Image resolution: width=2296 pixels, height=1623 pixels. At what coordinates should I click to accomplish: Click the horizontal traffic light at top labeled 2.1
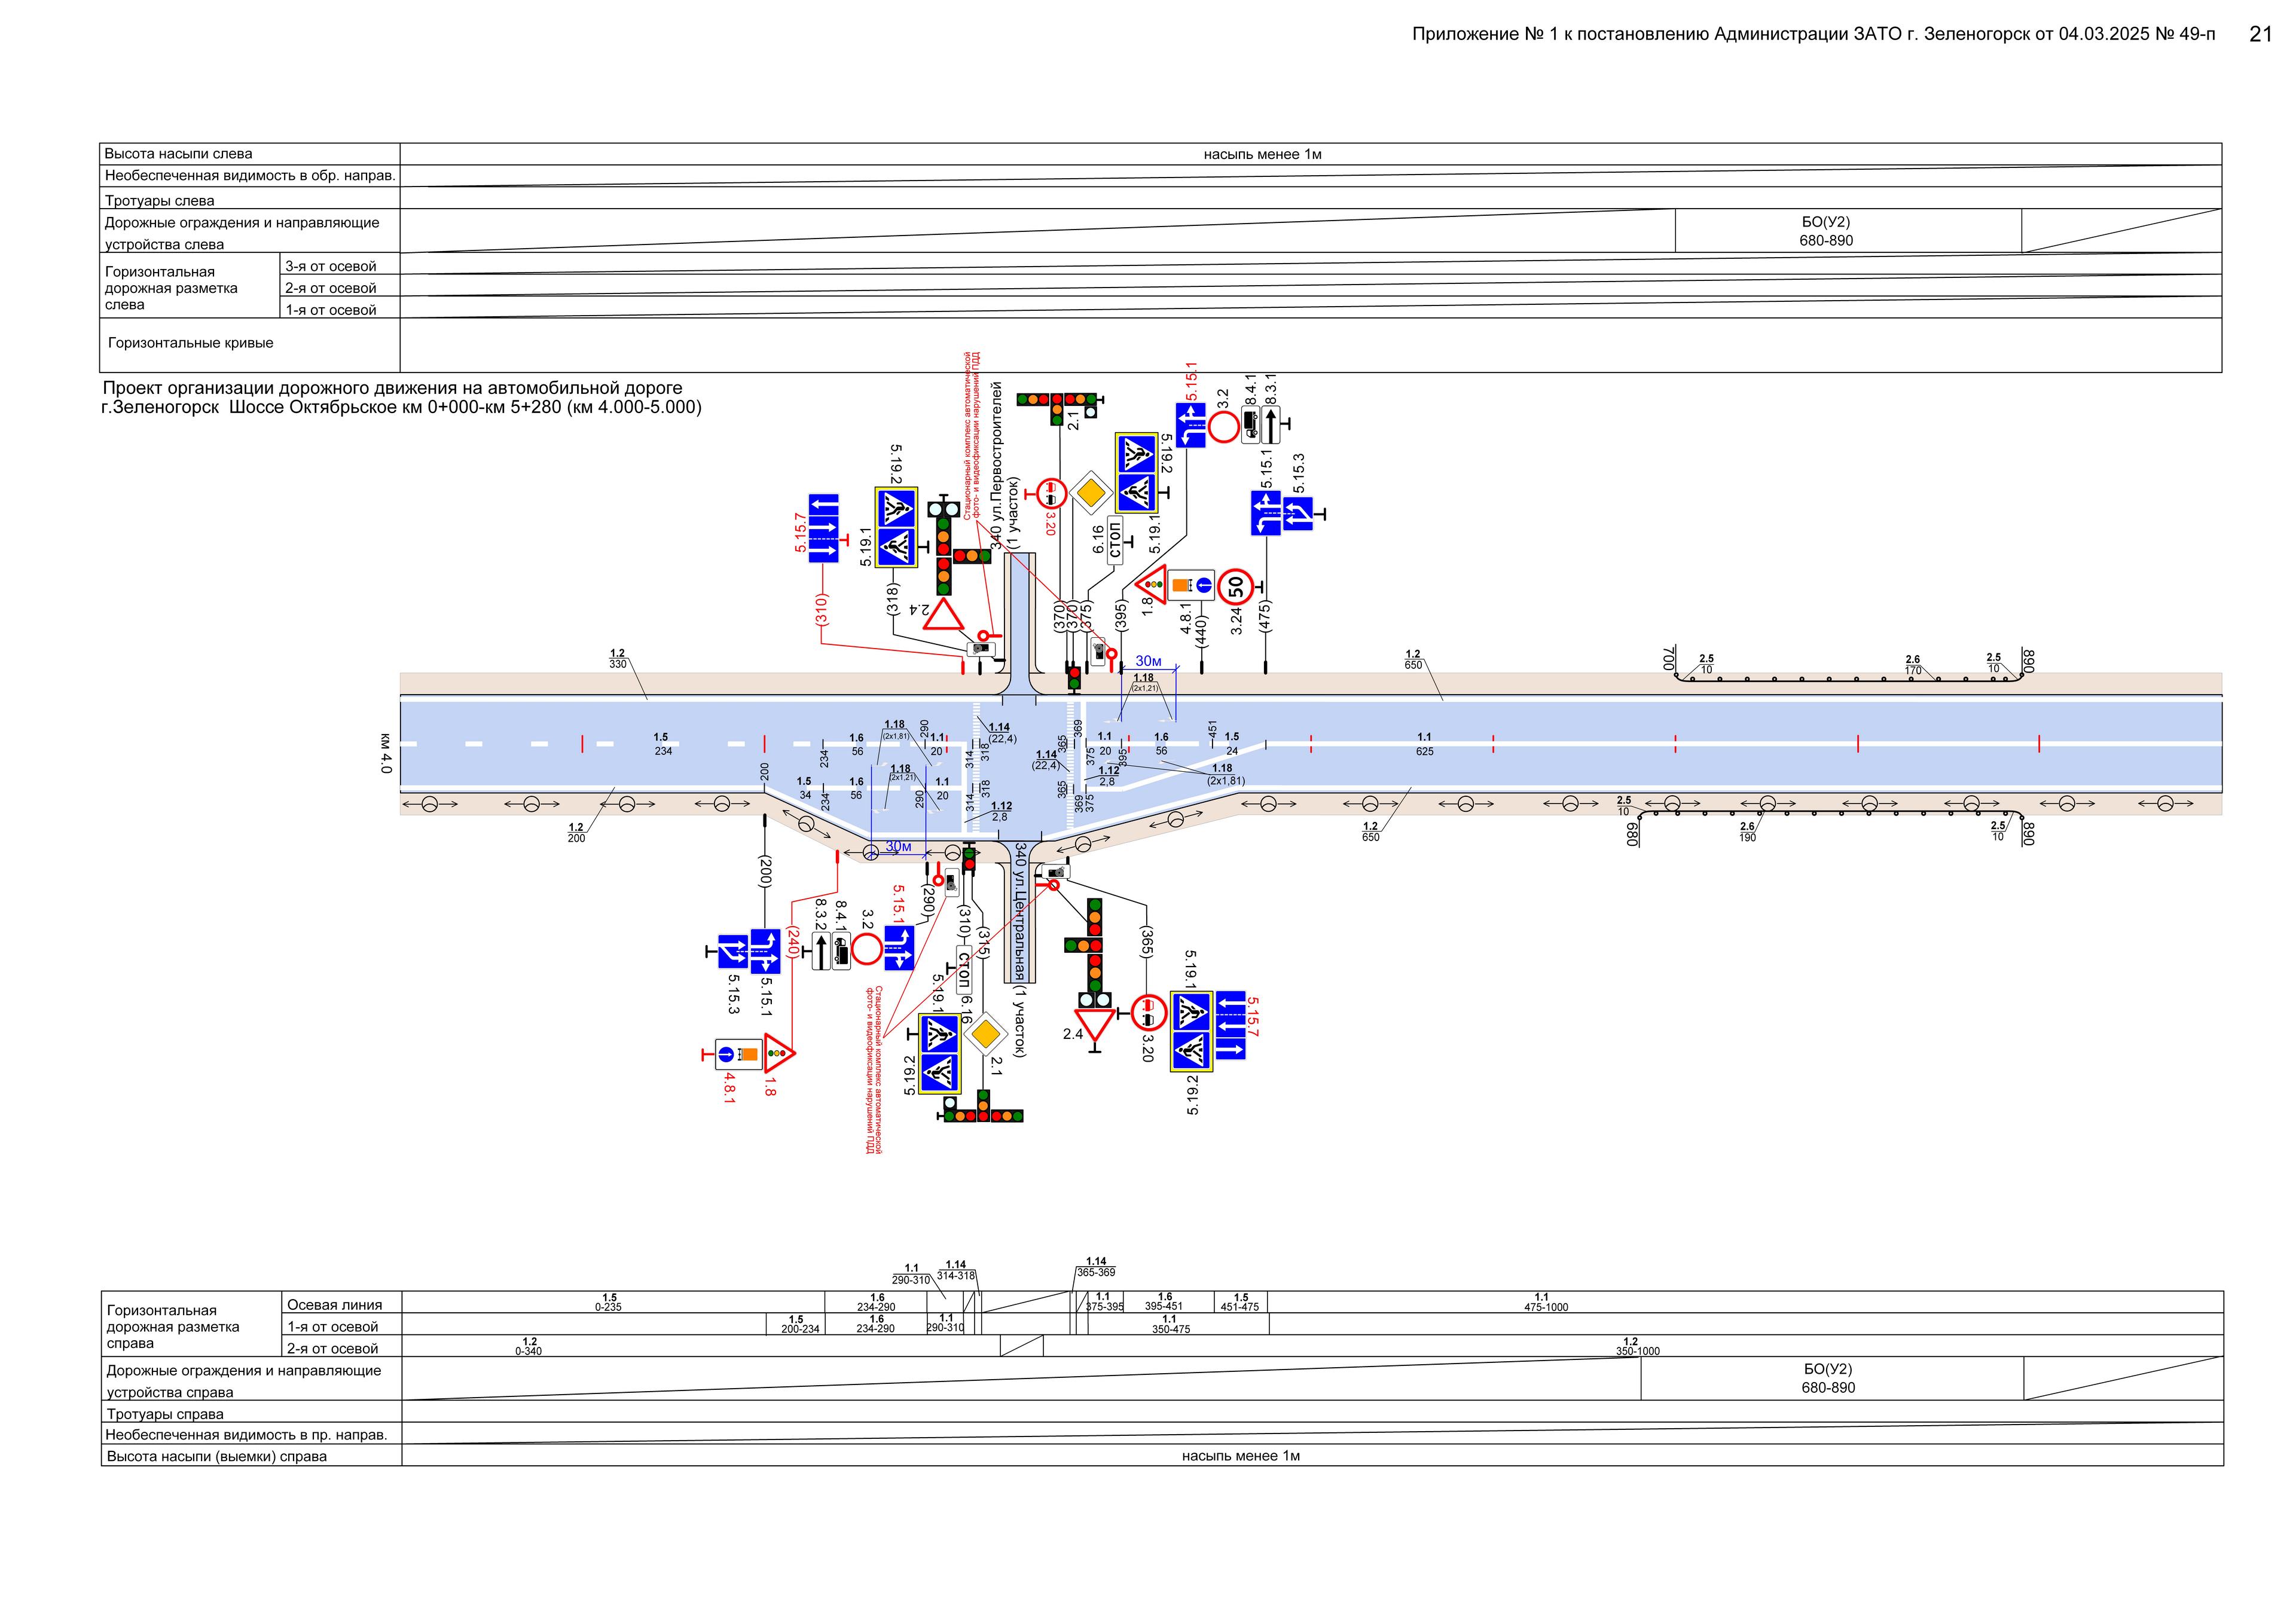(x=1057, y=400)
